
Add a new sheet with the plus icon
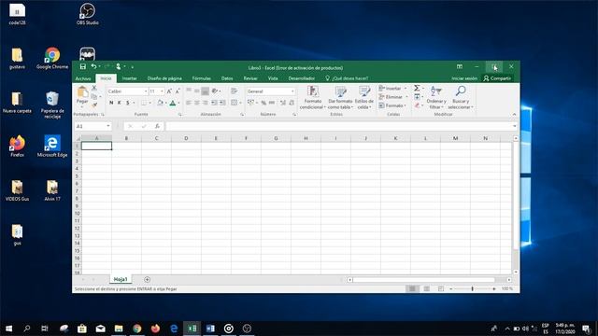(148, 280)
